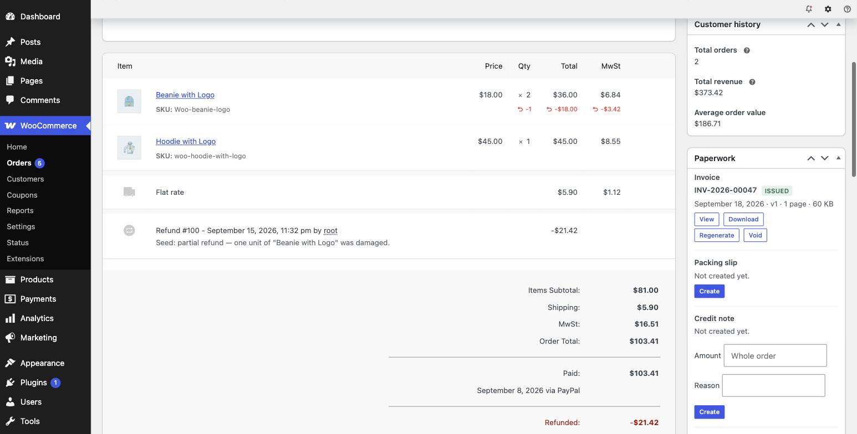Click the Analytics bar chart icon
The height and width of the screenshot is (434, 857).
tap(10, 318)
